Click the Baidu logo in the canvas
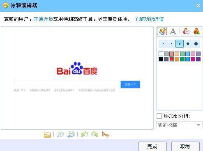The image size is (203, 151). point(77,68)
